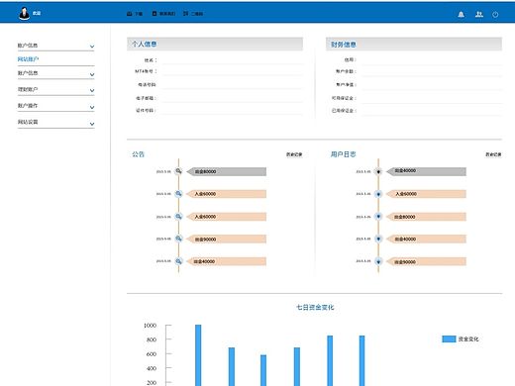Click magnifier icon beside 出金90000 in 公告
This screenshot has height=386, width=515.
178,239
